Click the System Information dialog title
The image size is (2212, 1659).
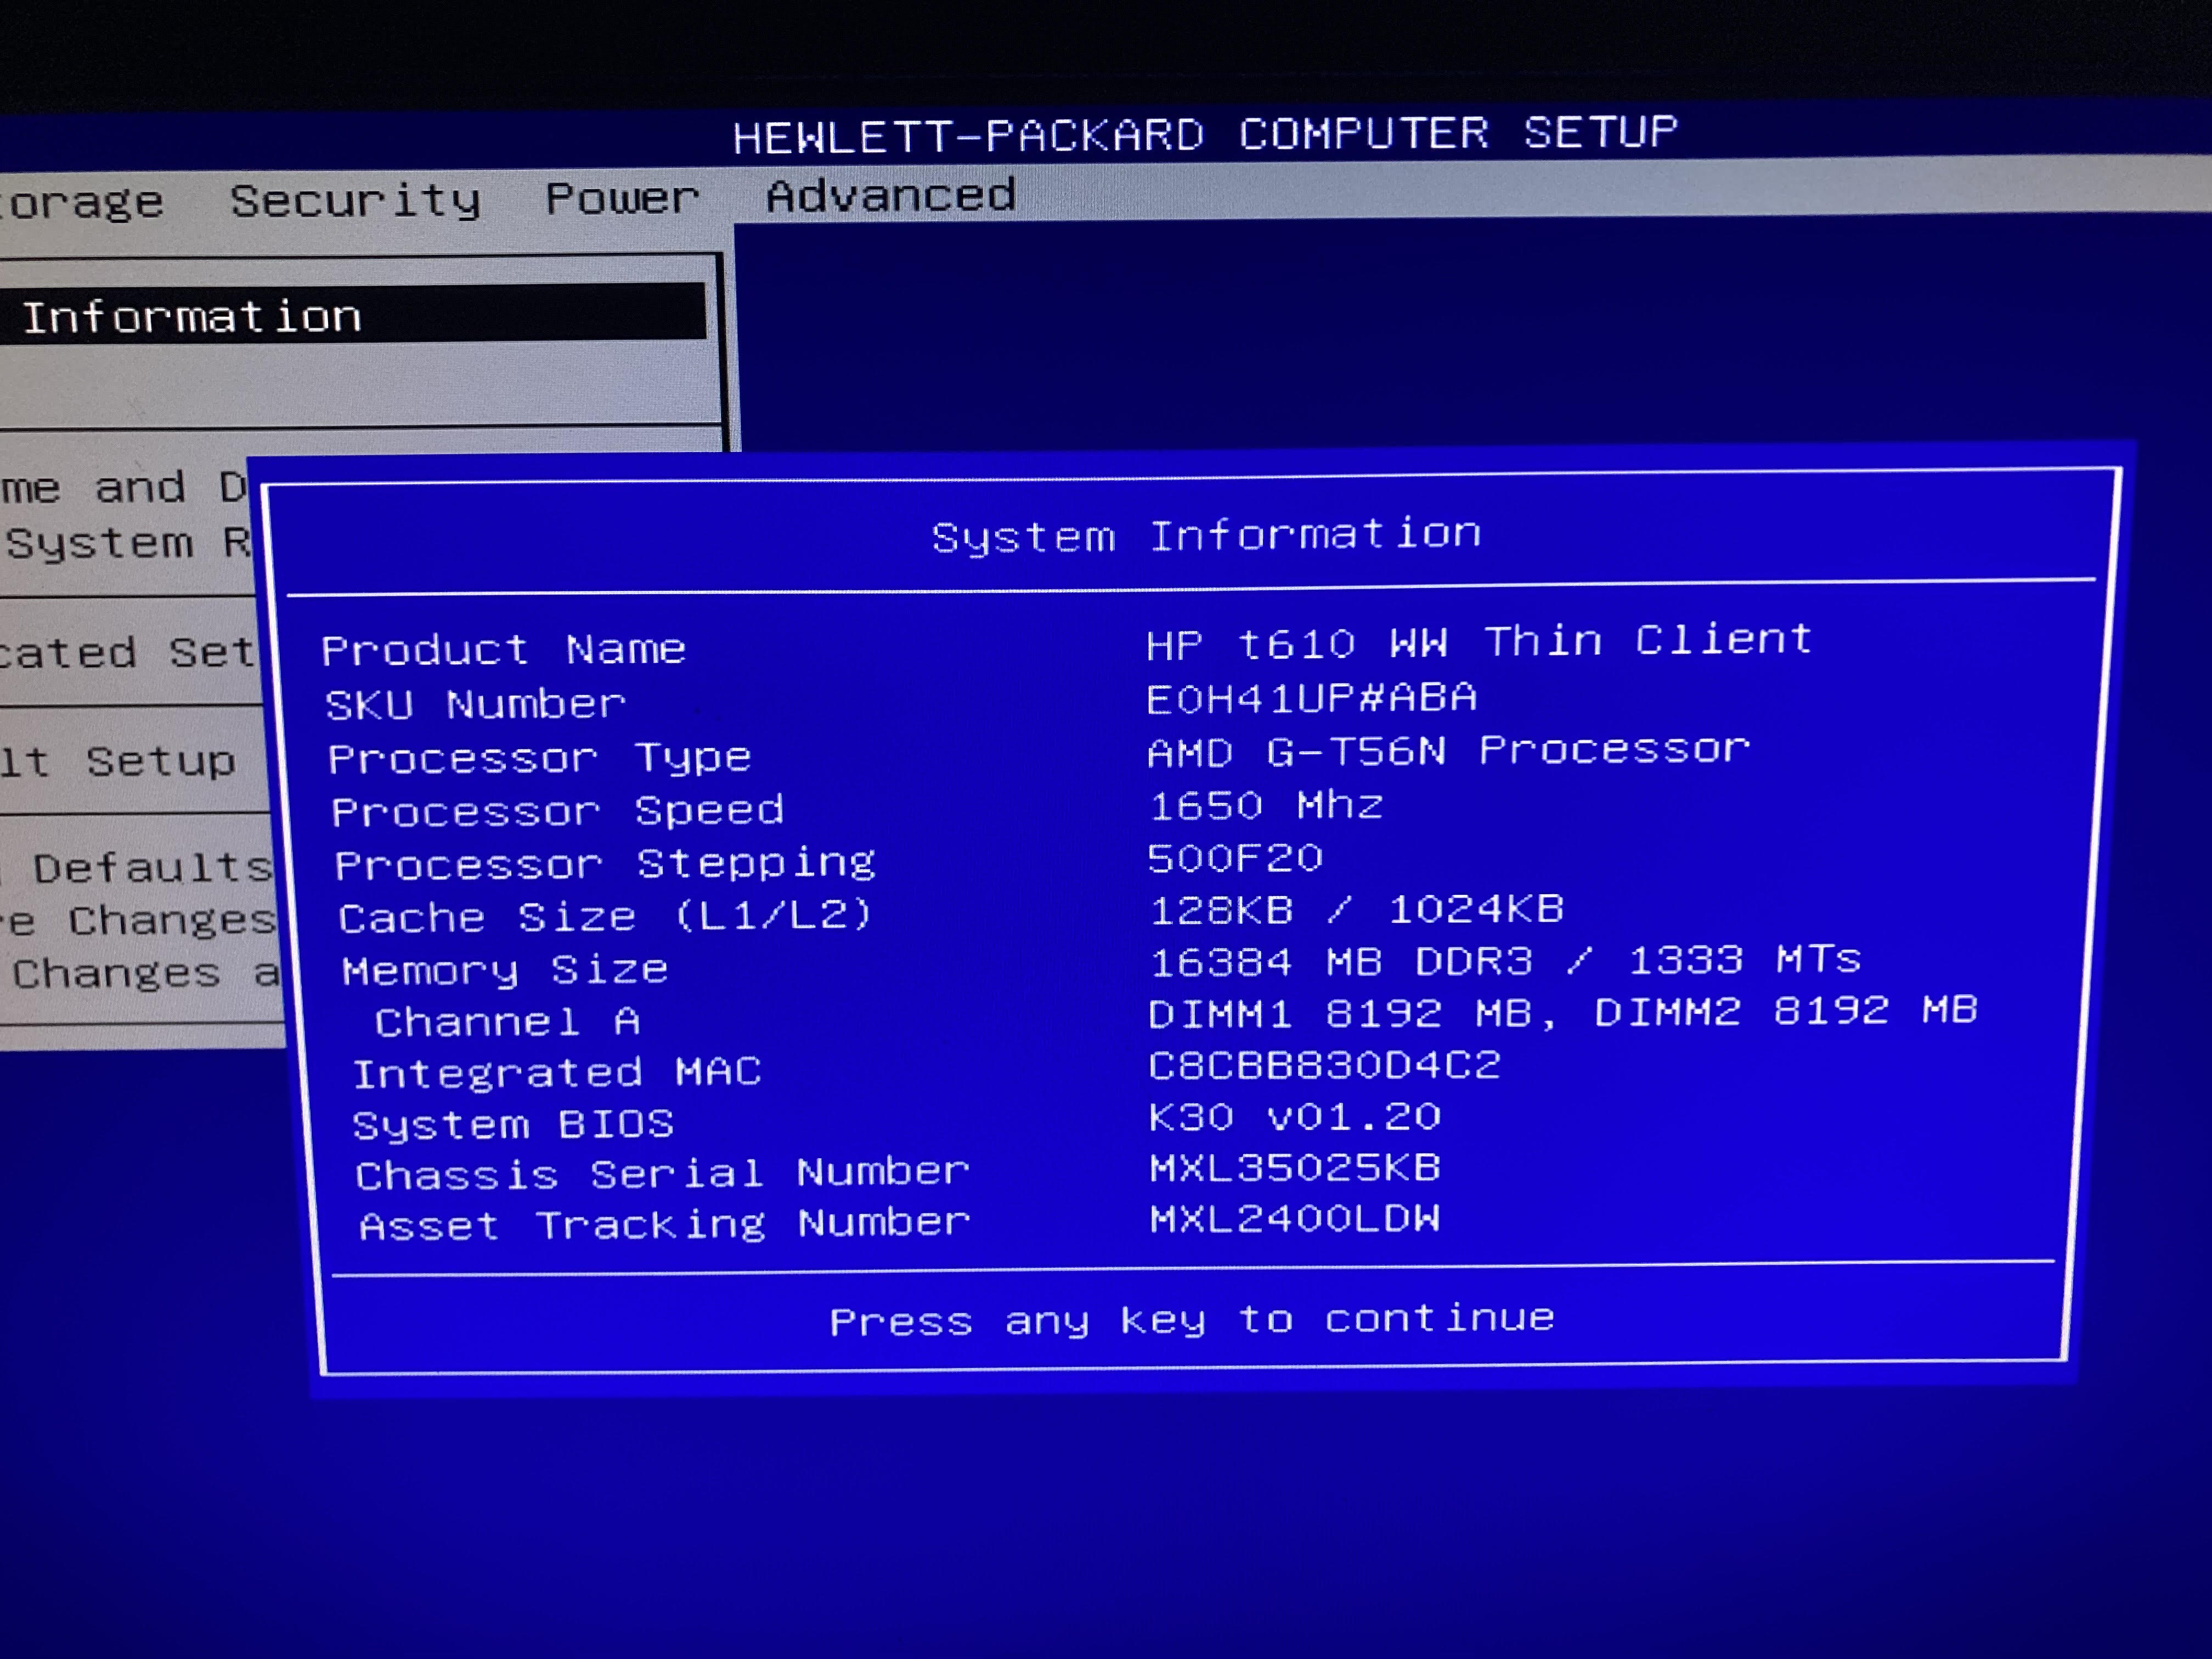pyautogui.click(x=1205, y=535)
